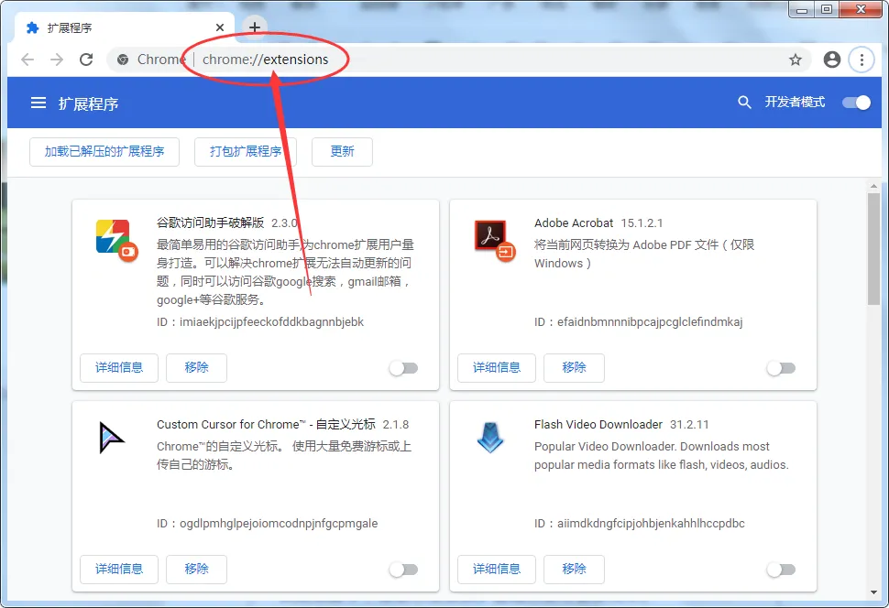Click the puzzle-piece favicon on the tab
The image size is (889, 608).
33,27
